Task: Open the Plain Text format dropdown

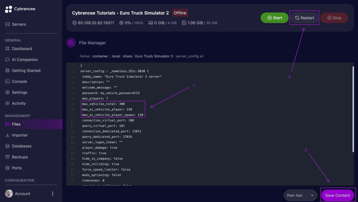Action: 300,195
